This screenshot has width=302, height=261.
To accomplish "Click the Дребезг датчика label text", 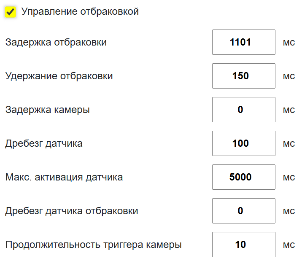I will coord(44,143).
